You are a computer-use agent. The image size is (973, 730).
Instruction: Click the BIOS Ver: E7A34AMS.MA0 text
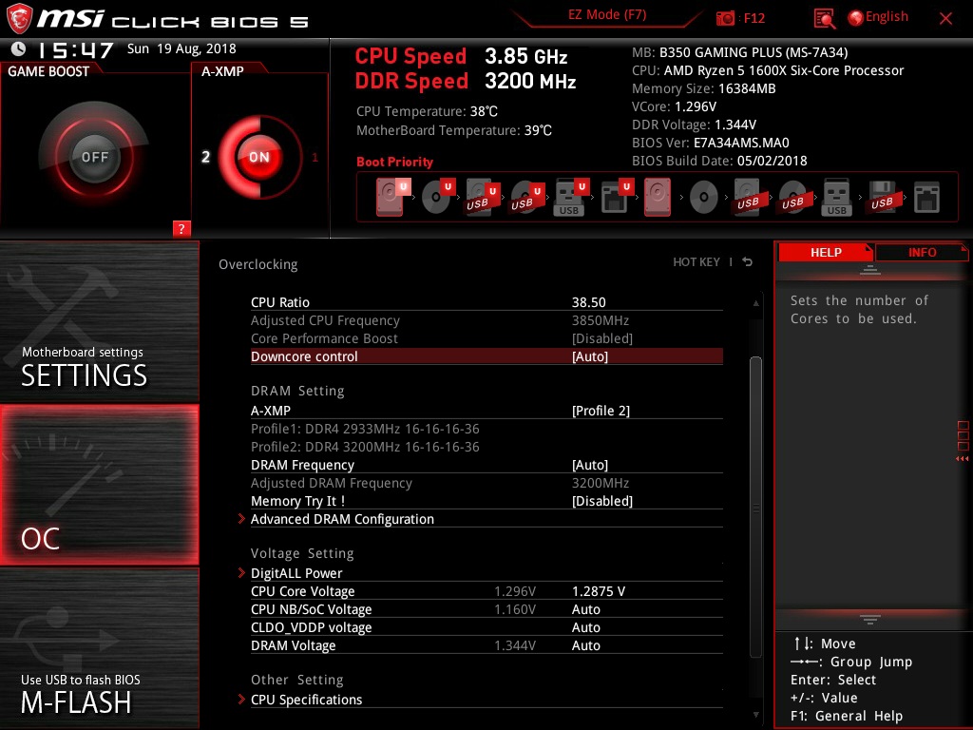711,143
